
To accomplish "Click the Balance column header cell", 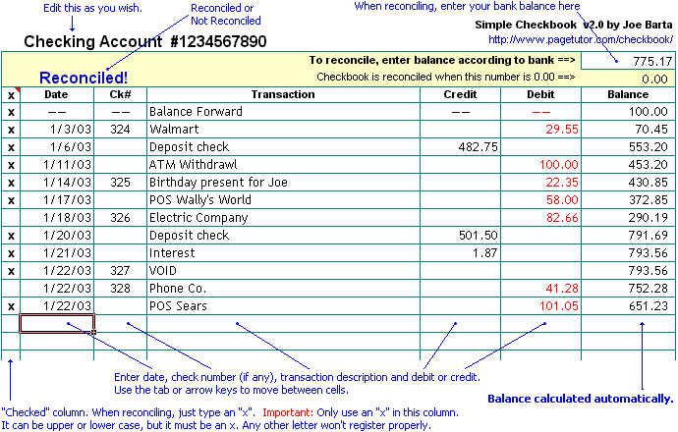I will click(x=627, y=94).
